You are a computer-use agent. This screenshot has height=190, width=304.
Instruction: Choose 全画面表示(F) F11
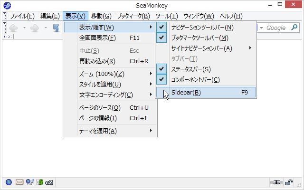pyautogui.click(x=110, y=38)
